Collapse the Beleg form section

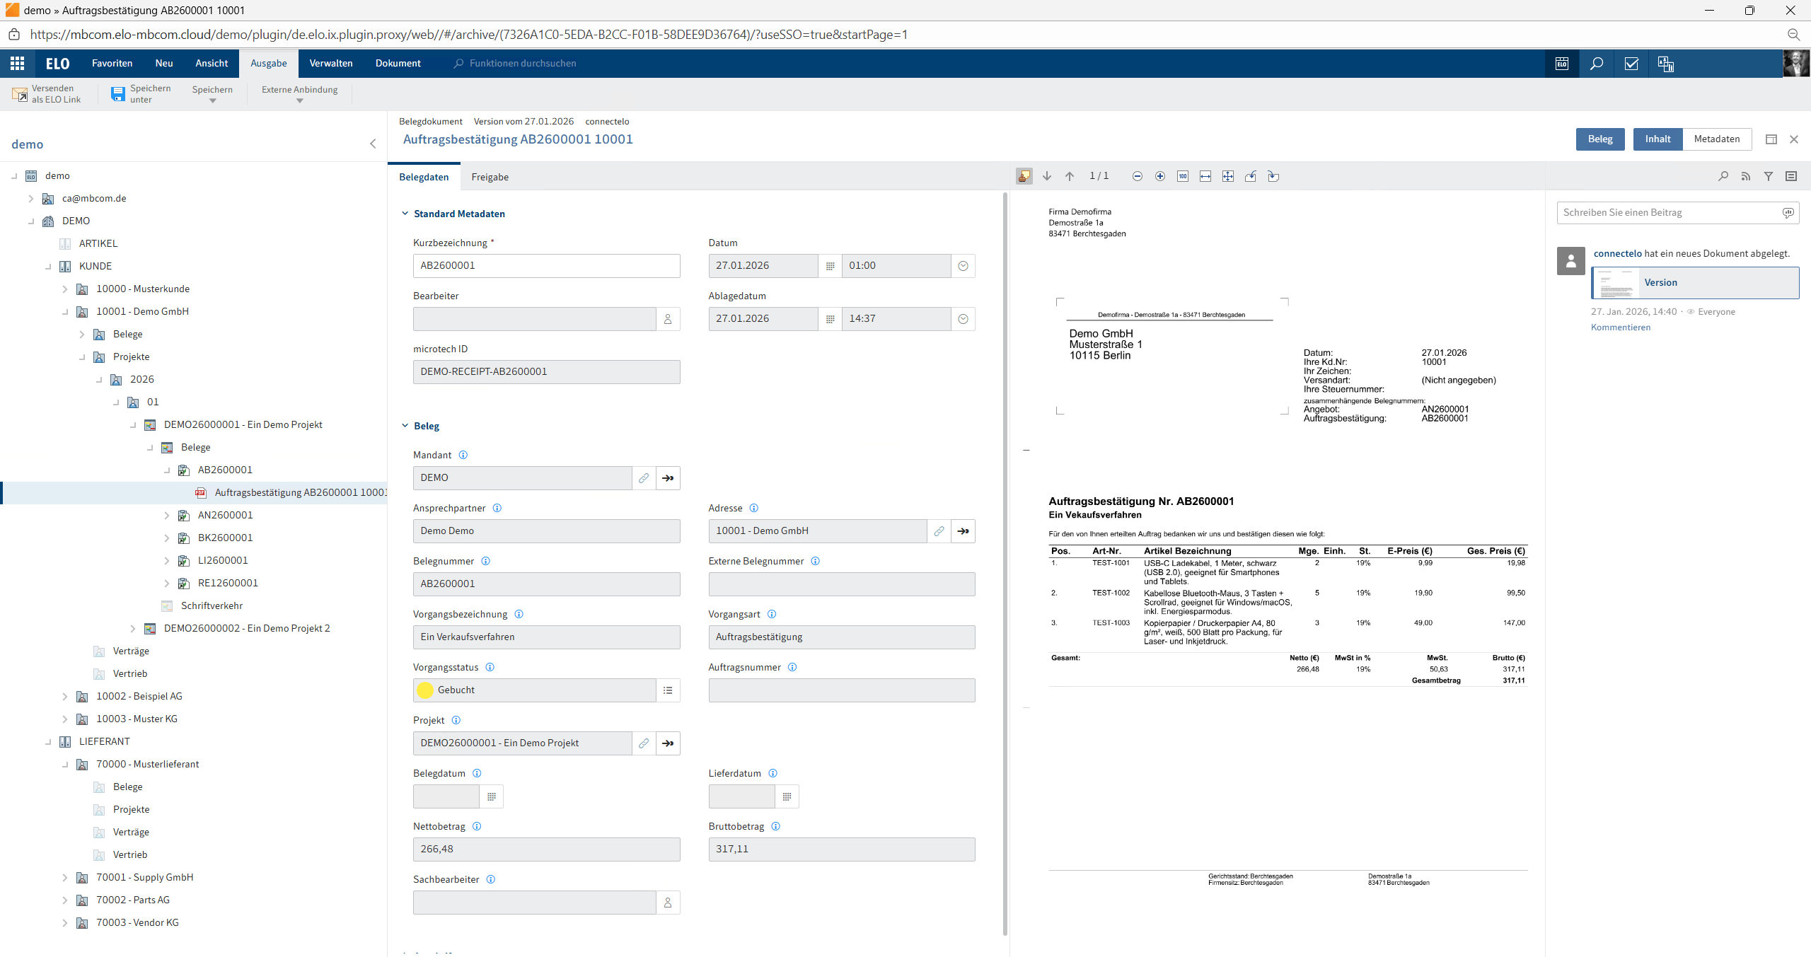coord(405,426)
